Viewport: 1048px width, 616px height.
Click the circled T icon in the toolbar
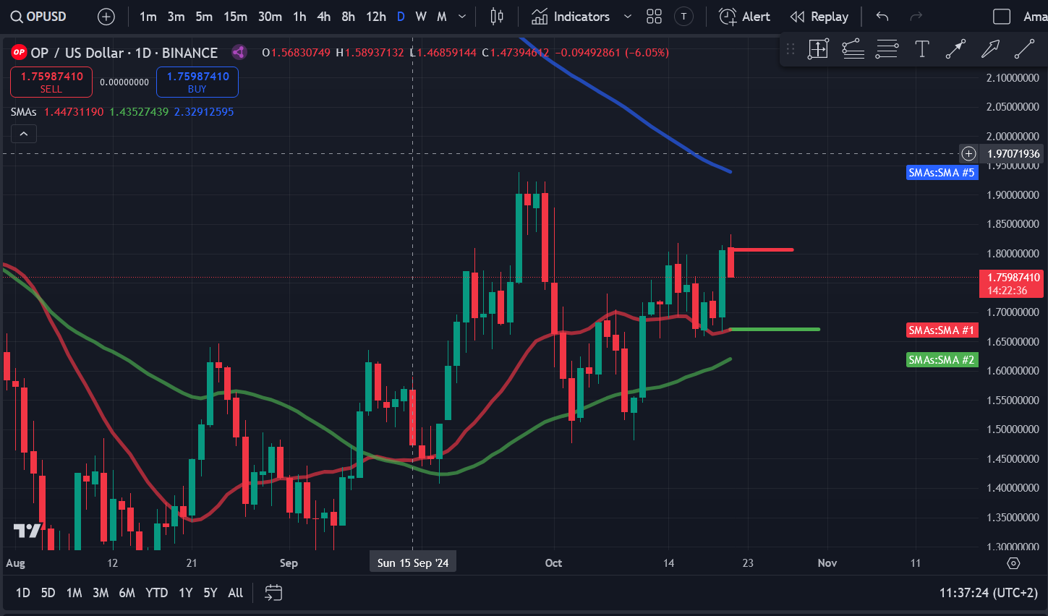click(683, 16)
